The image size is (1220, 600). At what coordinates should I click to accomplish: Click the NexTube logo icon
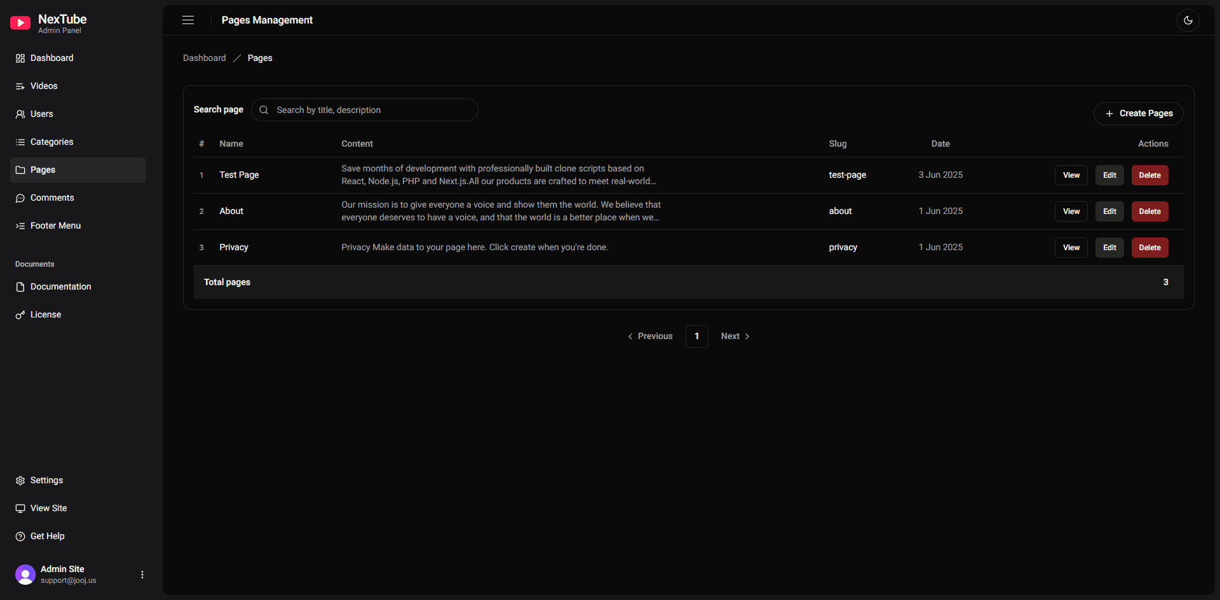[x=20, y=23]
